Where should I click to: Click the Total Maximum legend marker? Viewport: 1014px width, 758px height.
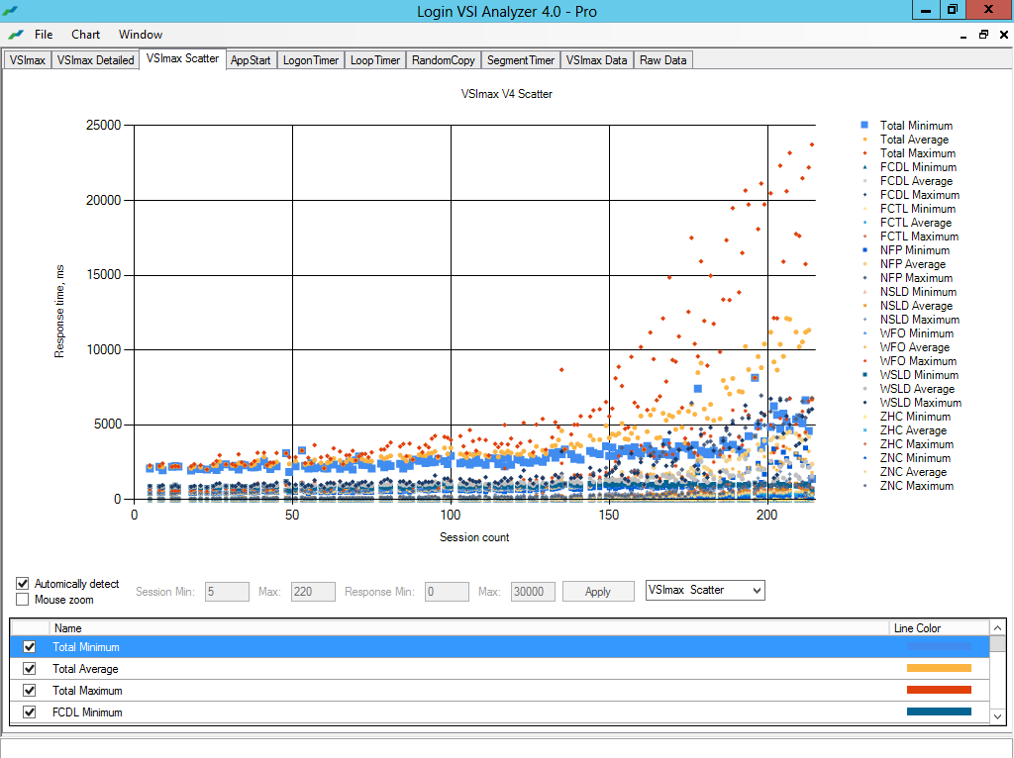(864, 153)
